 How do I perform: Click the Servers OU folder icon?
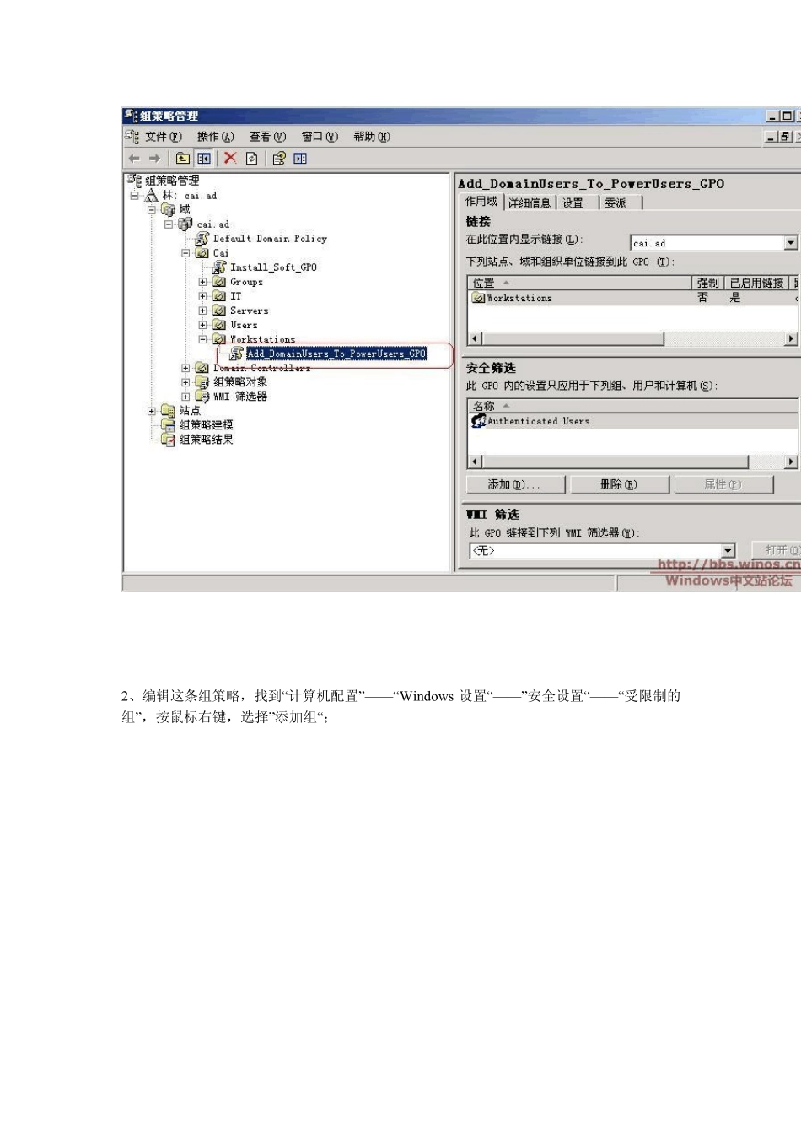219,310
